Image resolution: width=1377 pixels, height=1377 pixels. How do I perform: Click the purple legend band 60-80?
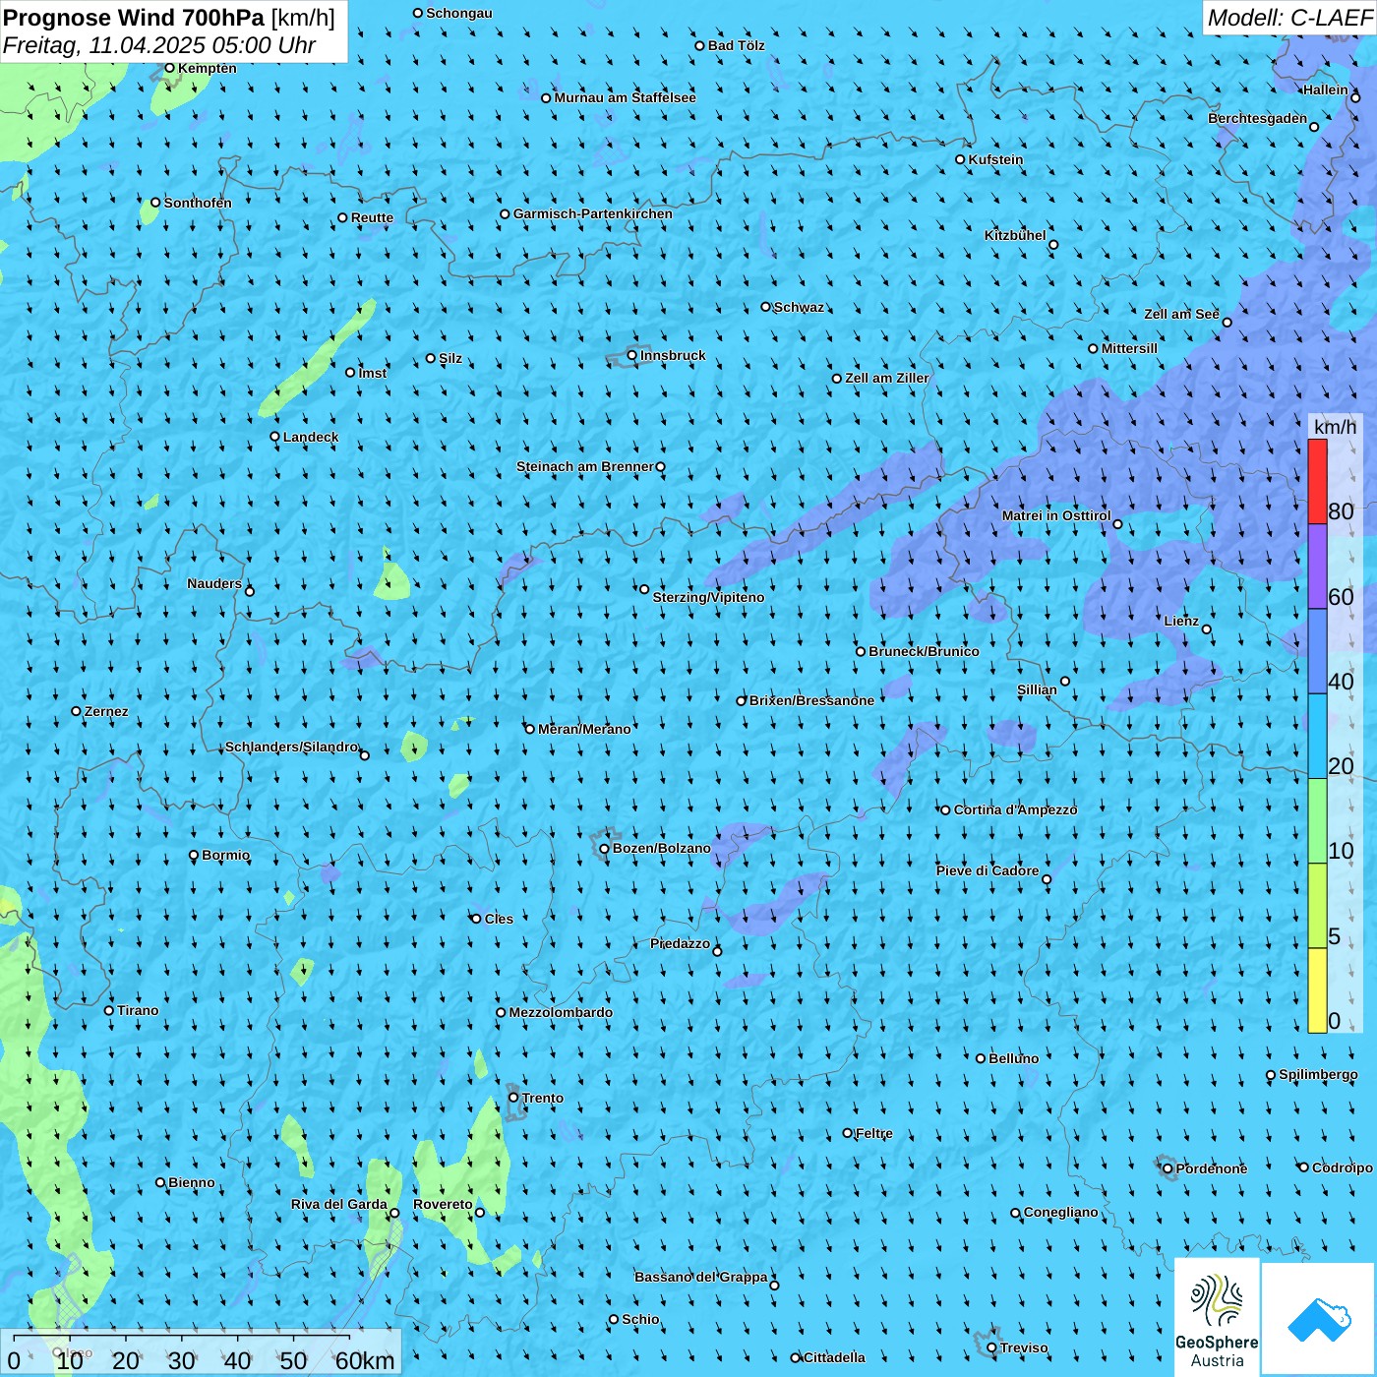1317,567
